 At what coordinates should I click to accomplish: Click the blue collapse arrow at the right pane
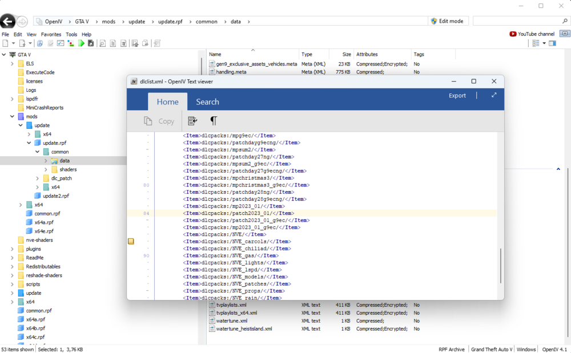[x=558, y=169]
